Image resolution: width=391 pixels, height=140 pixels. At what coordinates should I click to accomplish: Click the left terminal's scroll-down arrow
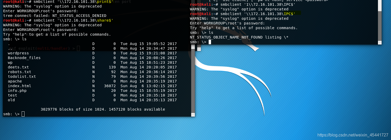[x=193, y=115]
